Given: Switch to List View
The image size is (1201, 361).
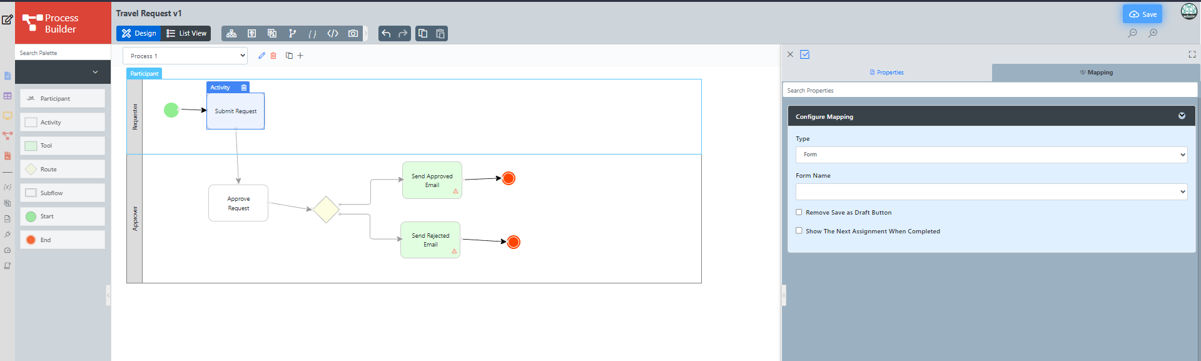Looking at the screenshot, I should [x=186, y=34].
